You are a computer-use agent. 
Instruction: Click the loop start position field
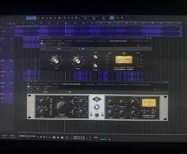click(x=79, y=137)
